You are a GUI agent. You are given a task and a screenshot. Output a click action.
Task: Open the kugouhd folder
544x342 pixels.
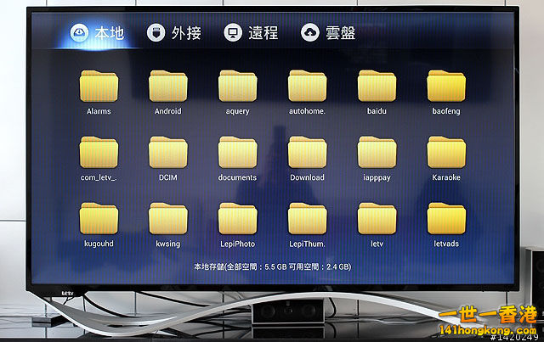[x=99, y=218]
